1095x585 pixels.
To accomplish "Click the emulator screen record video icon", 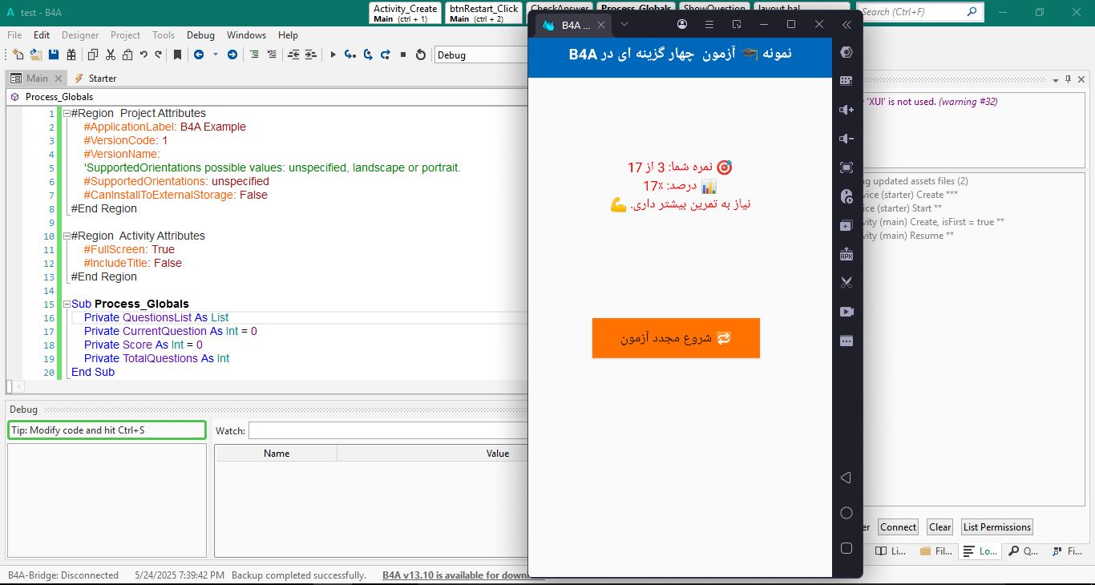I will (846, 312).
